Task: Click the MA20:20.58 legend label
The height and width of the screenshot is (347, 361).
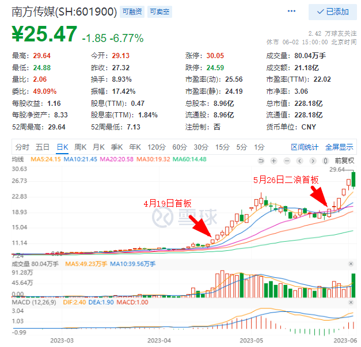Action: pos(116,159)
